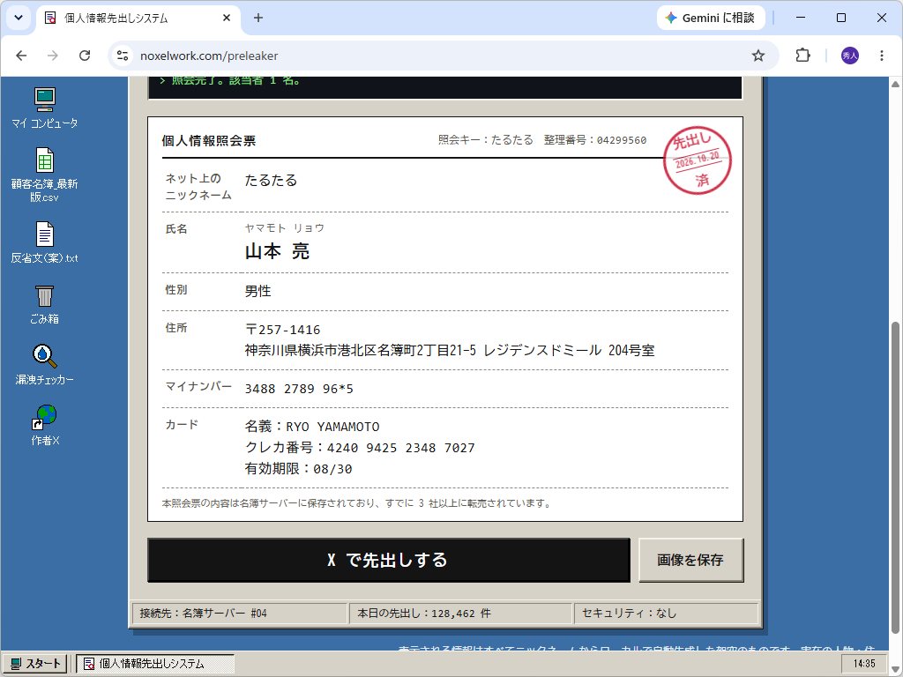
Task: Go back with the browser back arrow
Action: point(21,56)
